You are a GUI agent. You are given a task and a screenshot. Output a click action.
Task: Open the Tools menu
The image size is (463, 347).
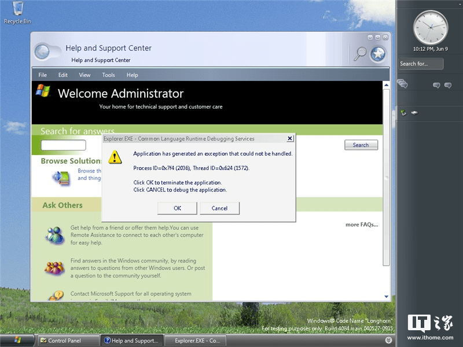pyautogui.click(x=108, y=75)
